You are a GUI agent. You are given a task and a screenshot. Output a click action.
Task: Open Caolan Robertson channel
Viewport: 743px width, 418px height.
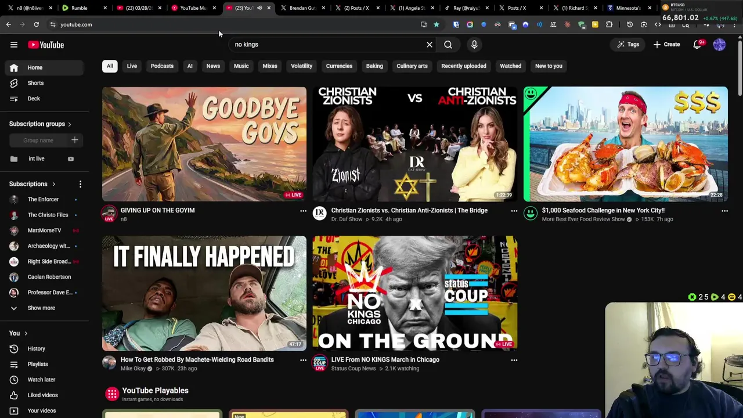click(x=44, y=277)
